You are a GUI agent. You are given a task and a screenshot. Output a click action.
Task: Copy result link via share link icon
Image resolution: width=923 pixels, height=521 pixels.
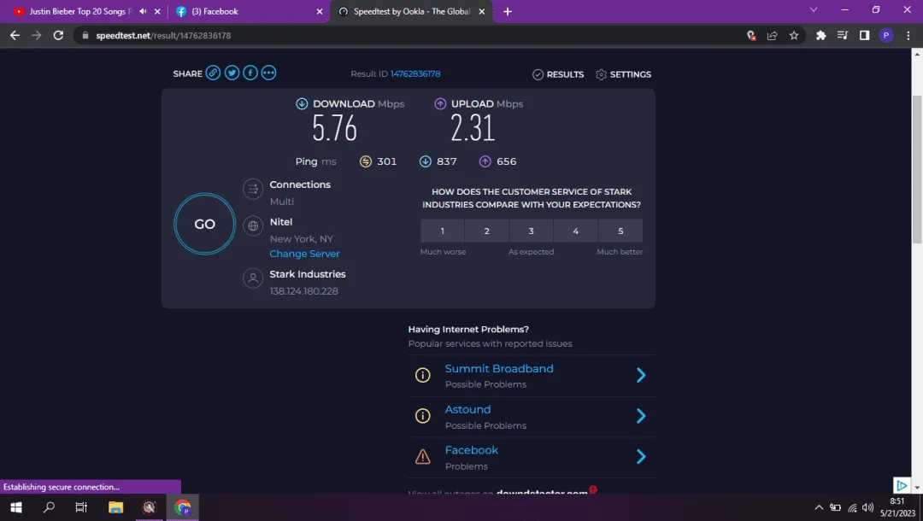click(x=213, y=73)
